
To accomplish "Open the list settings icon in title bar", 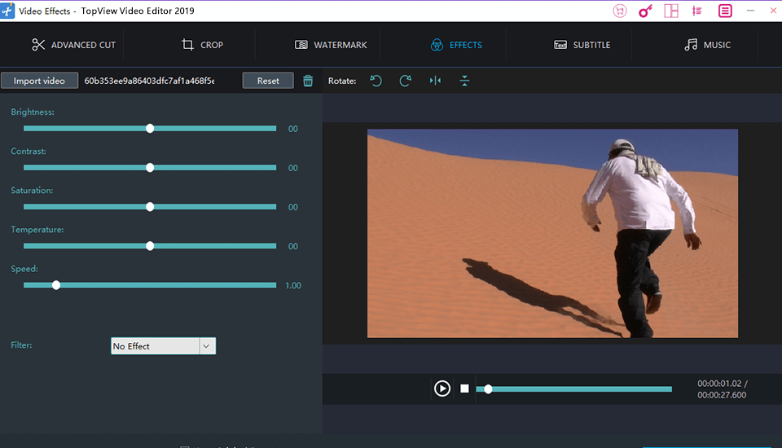I will click(x=697, y=11).
